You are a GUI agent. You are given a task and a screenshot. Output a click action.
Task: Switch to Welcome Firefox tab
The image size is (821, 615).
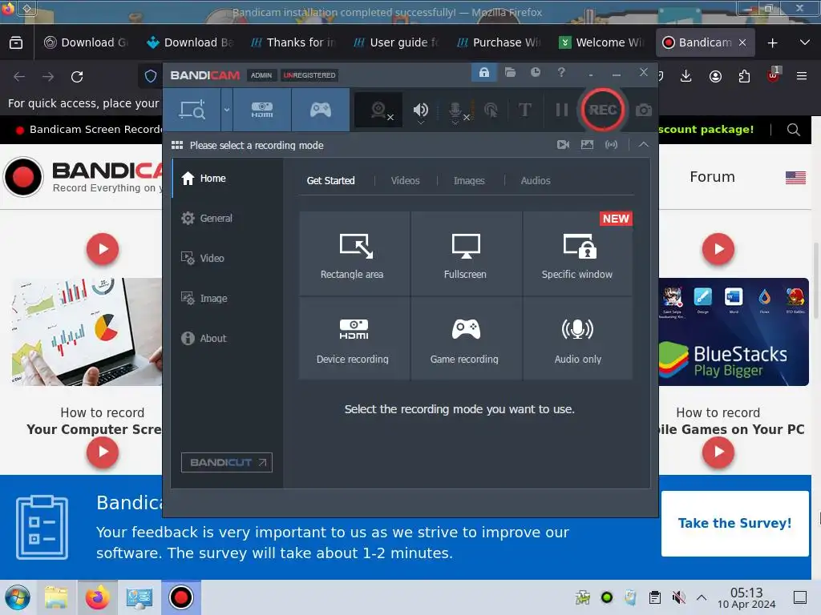pyautogui.click(x=601, y=42)
